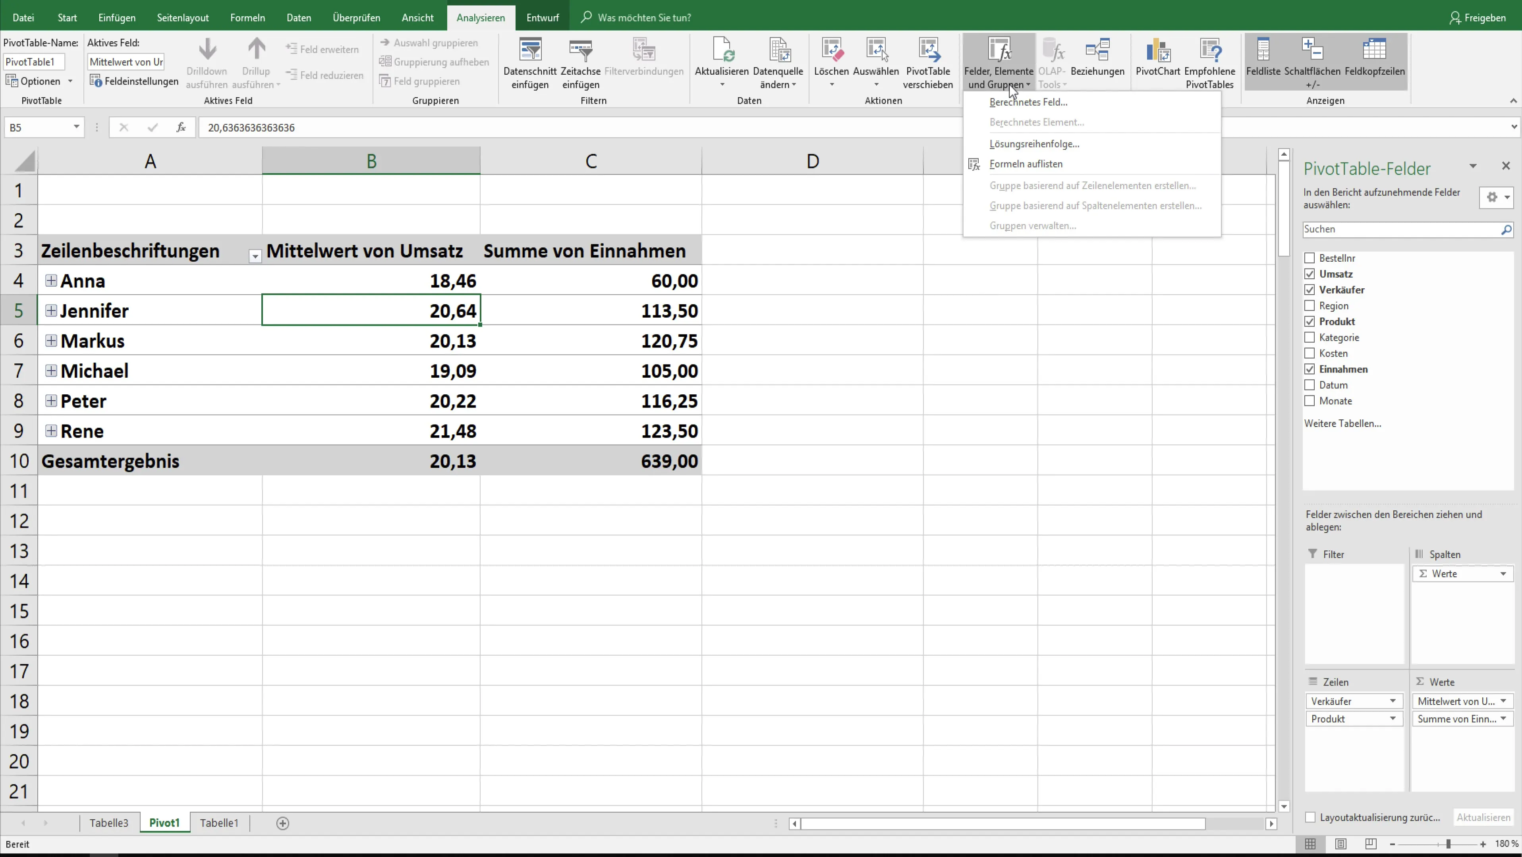This screenshot has width=1522, height=857.
Task: Switch to Tabelle3 sheet tab
Action: (109, 823)
